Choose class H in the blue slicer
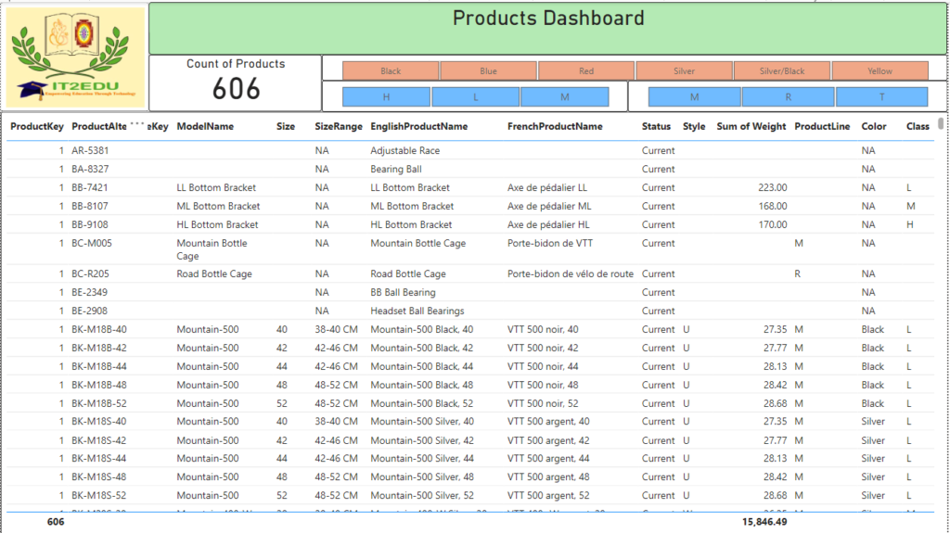Viewport: 950px width, 533px height. (386, 97)
